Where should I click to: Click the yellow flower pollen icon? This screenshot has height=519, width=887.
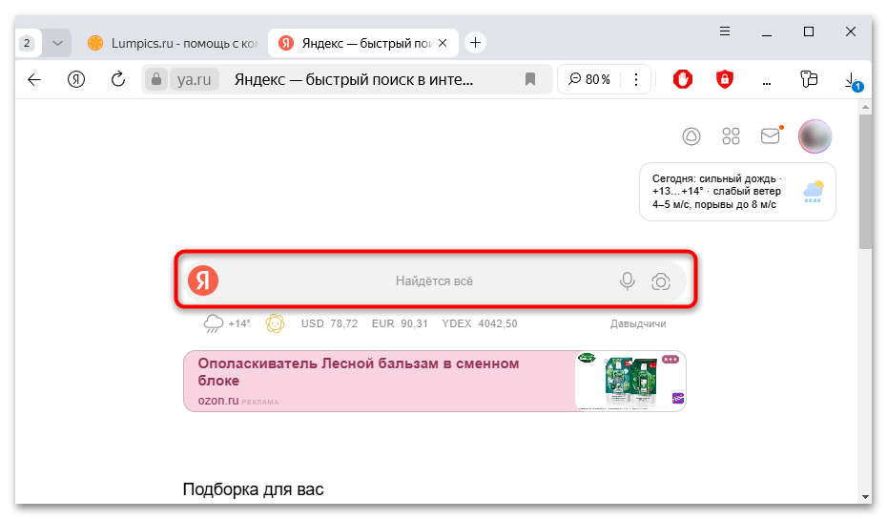click(275, 323)
